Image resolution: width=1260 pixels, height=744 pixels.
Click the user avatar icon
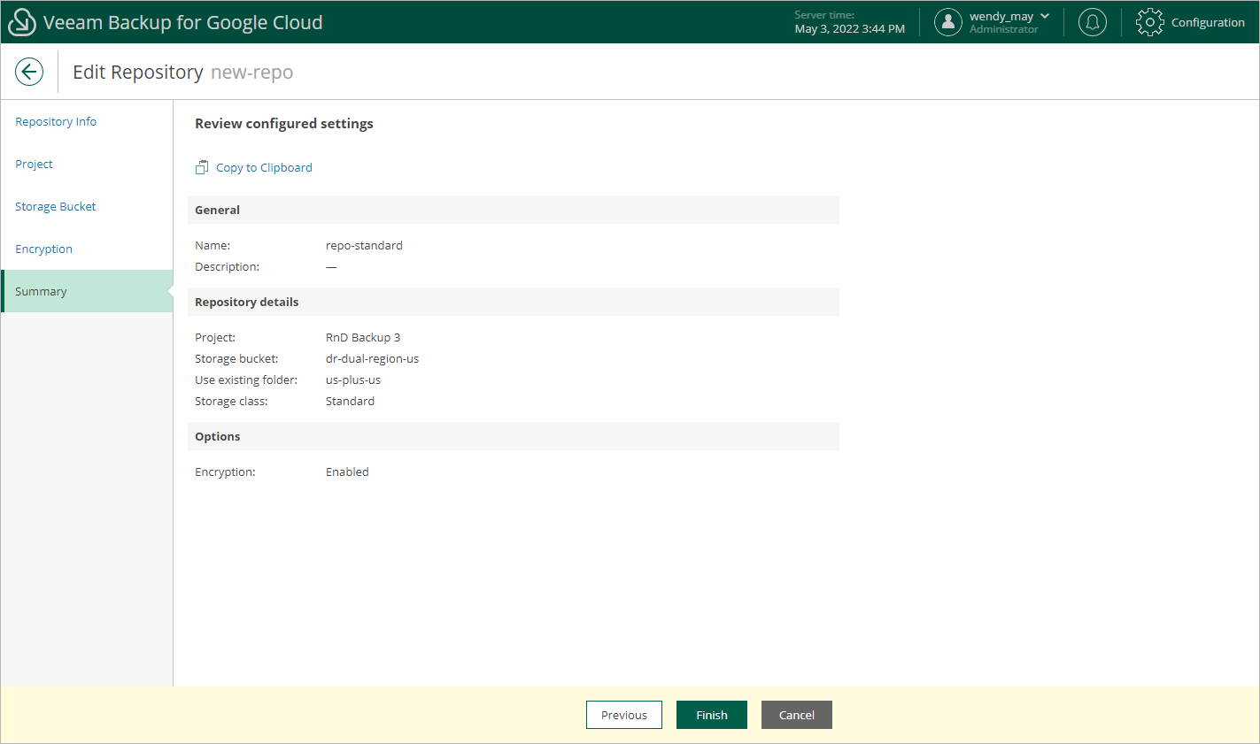(948, 22)
